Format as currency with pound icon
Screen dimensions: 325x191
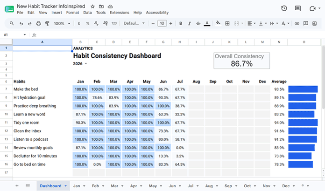(x=79, y=24)
